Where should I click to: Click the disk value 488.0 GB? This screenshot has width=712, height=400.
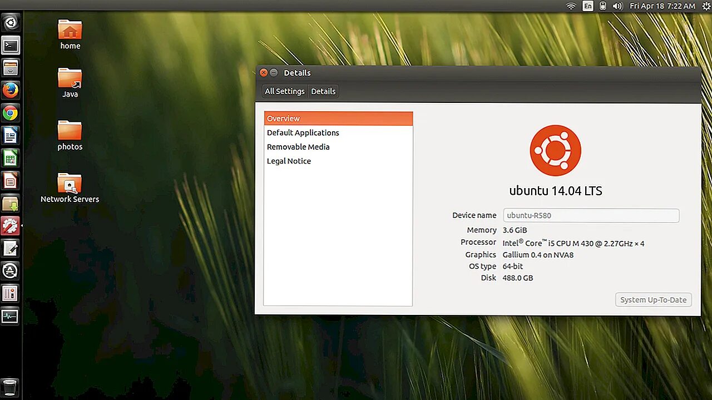click(x=518, y=278)
